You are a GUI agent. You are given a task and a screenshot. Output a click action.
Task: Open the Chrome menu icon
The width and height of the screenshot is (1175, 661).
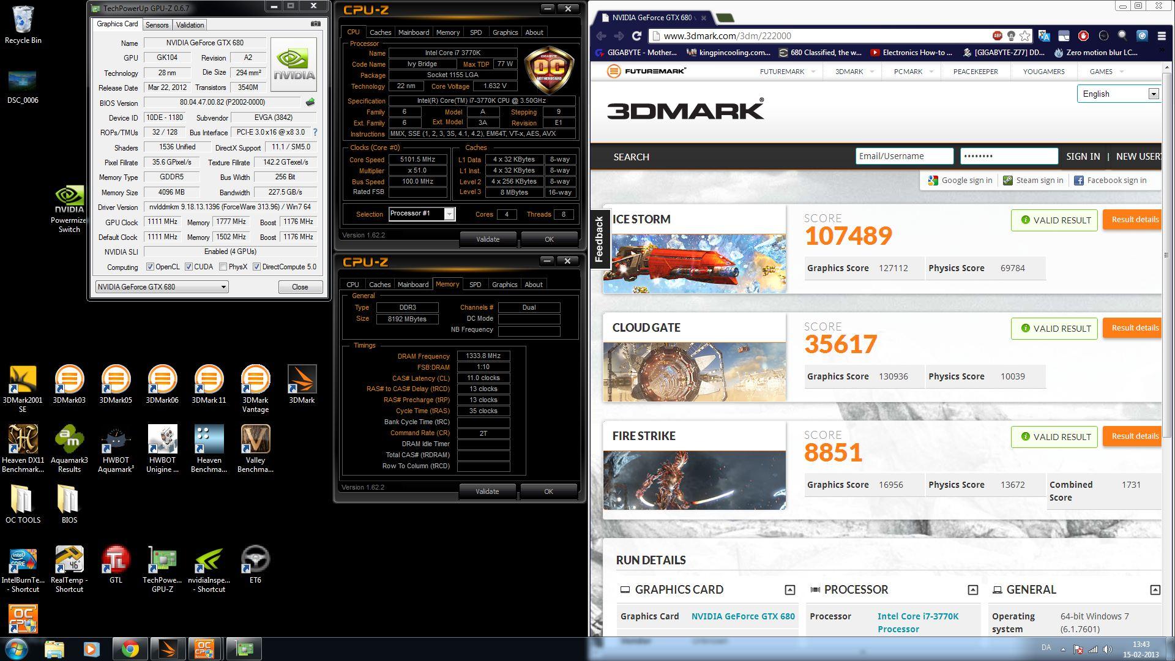coord(1162,36)
